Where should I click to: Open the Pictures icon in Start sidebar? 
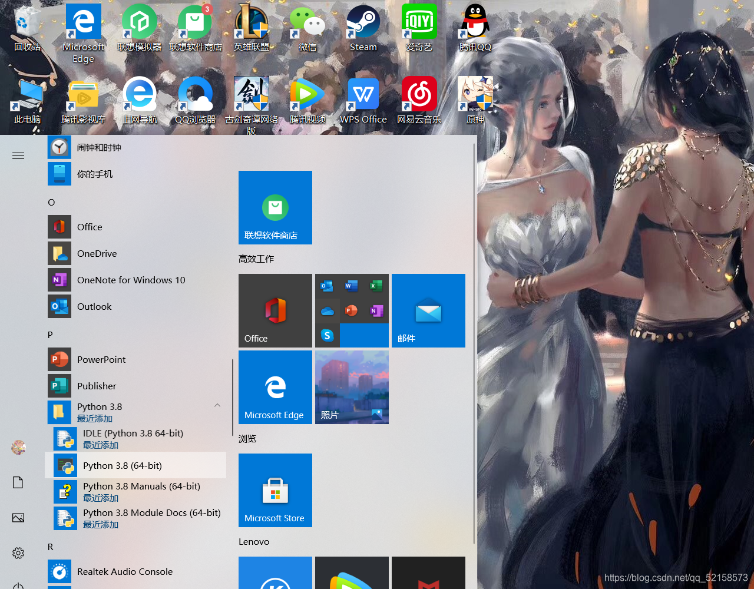pos(18,518)
